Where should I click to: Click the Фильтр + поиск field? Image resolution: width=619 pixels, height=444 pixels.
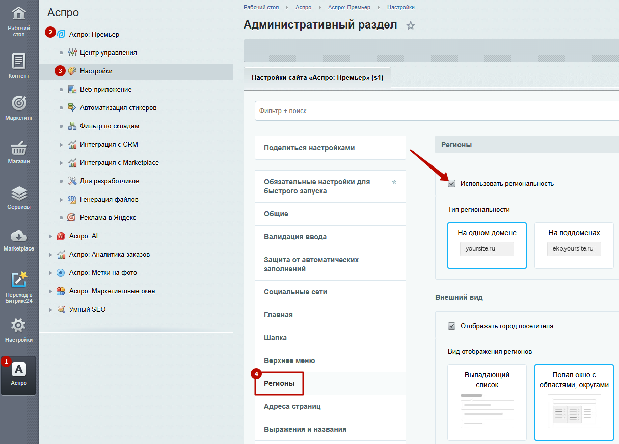437,110
